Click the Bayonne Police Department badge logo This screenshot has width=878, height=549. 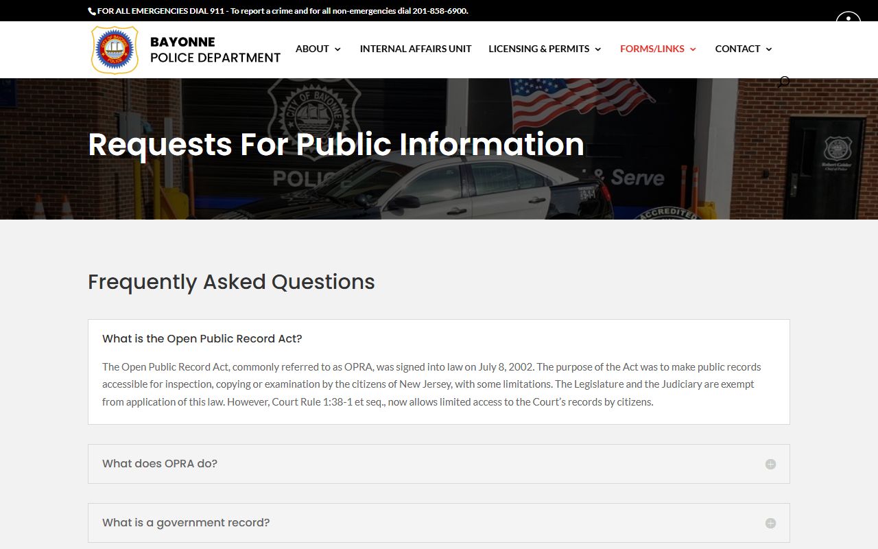pyautogui.click(x=115, y=49)
